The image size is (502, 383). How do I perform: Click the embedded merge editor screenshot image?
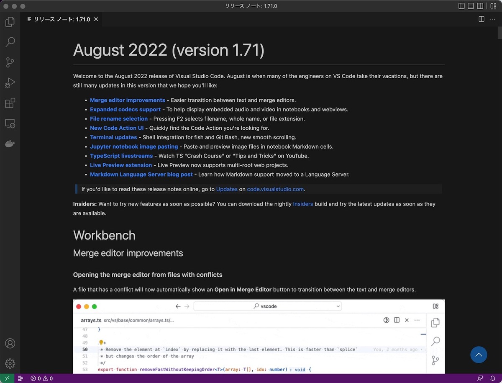coord(259,337)
